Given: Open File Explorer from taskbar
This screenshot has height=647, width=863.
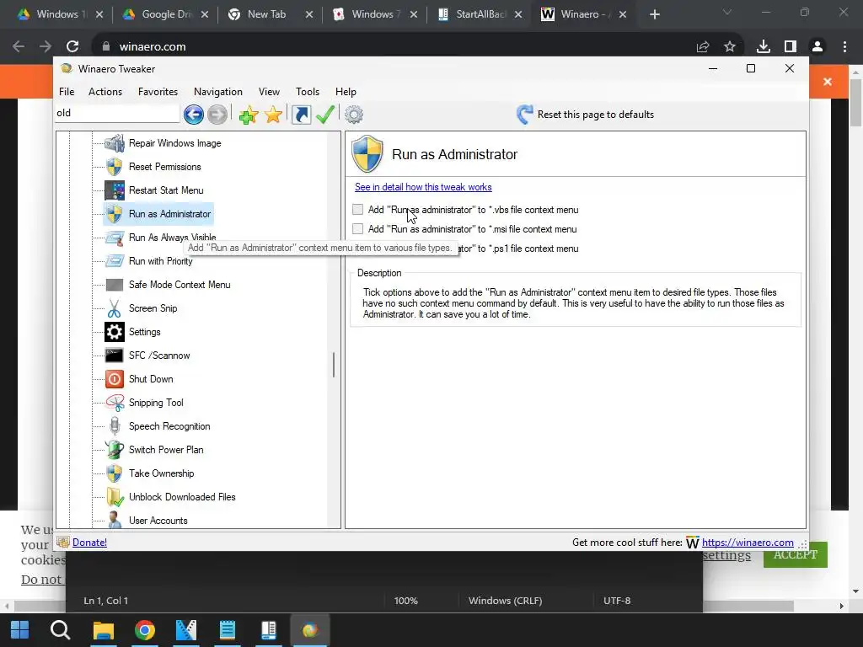Looking at the screenshot, I should pyautogui.click(x=103, y=630).
